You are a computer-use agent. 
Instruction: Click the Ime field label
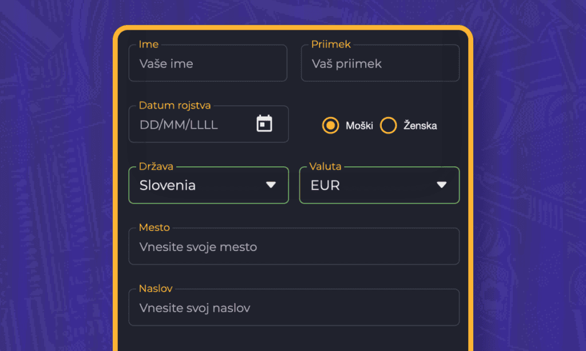pyautogui.click(x=149, y=45)
